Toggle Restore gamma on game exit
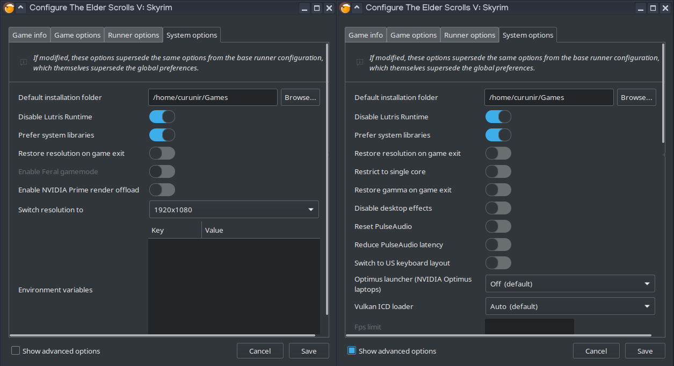This screenshot has width=674, height=366. point(498,190)
